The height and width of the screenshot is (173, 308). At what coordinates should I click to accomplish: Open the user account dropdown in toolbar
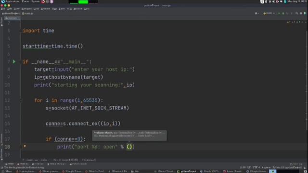257,13
